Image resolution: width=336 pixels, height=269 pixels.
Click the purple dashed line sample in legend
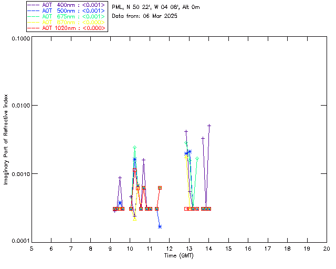[x=34, y=5]
